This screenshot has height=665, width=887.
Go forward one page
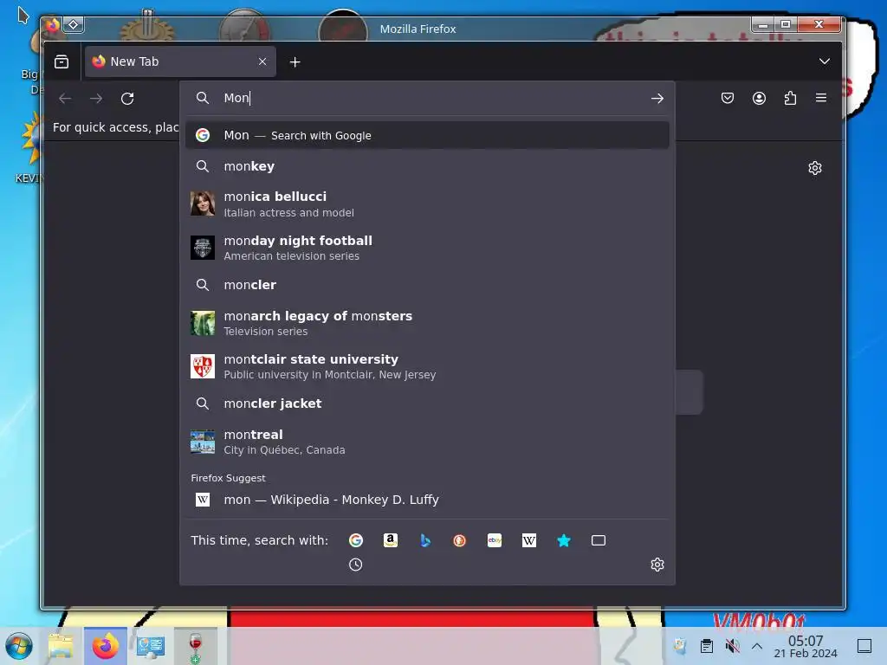[96, 99]
